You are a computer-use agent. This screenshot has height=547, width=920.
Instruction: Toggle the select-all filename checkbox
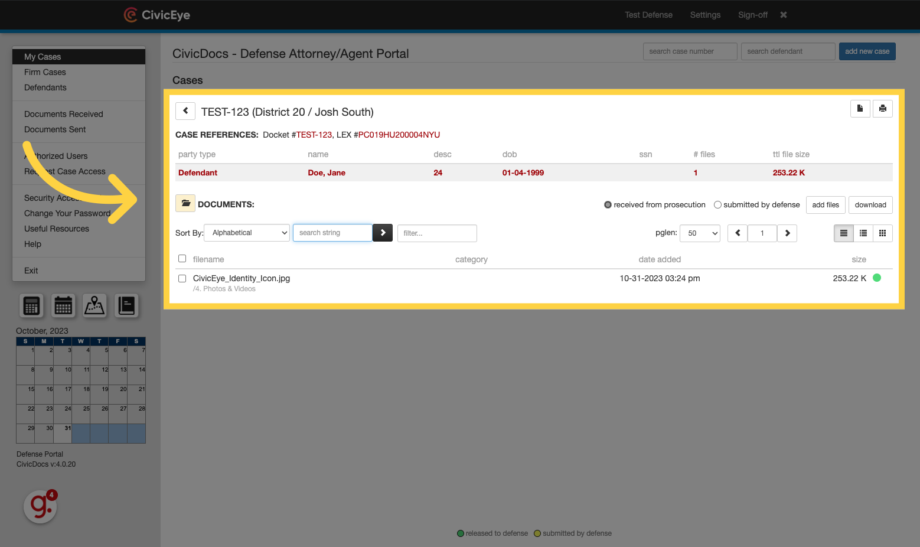point(182,259)
